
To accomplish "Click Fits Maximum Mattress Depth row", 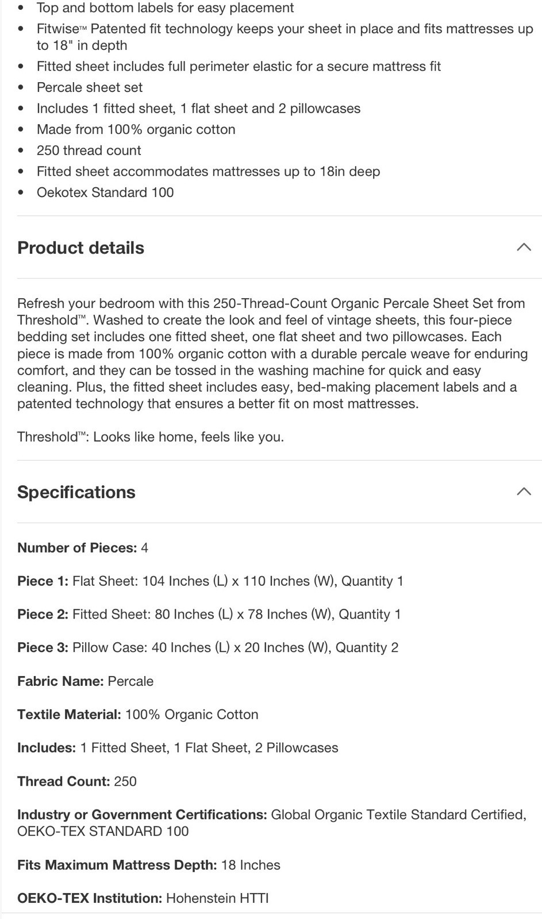I will 149,865.
